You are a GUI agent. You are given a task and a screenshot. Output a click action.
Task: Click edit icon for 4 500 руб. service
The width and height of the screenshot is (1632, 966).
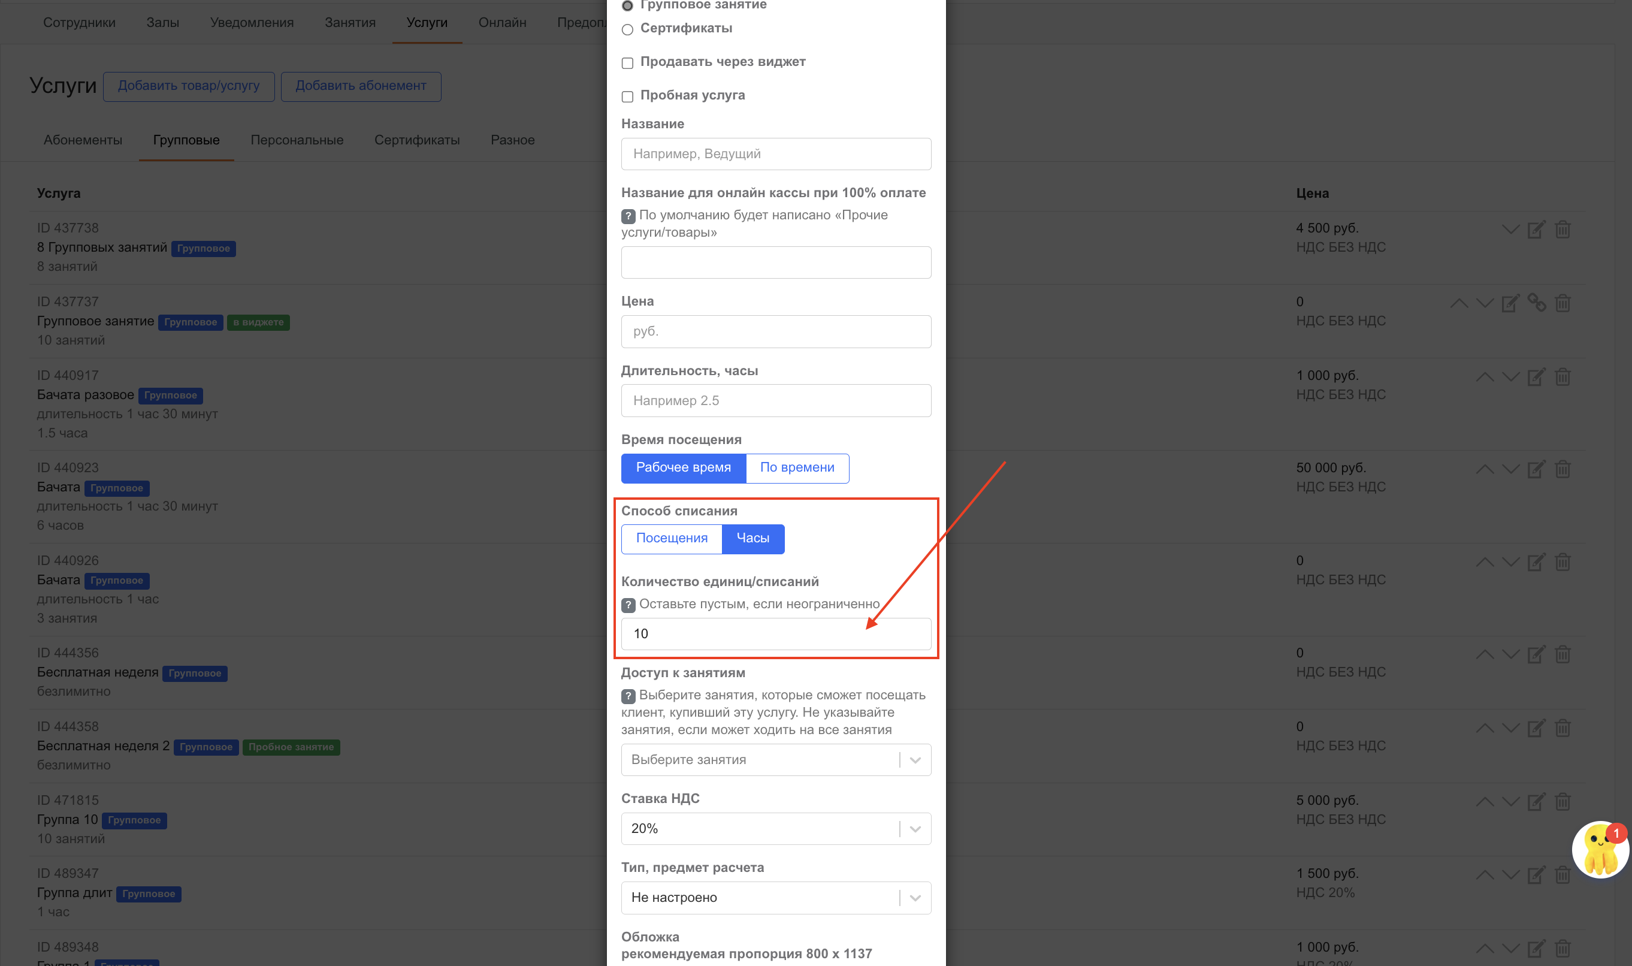pyautogui.click(x=1536, y=230)
